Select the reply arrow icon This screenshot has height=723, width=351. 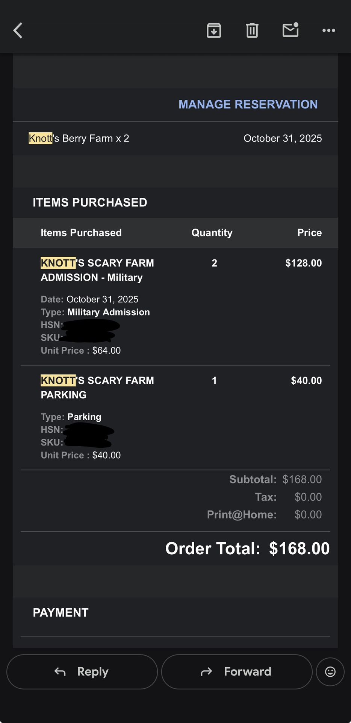point(59,671)
